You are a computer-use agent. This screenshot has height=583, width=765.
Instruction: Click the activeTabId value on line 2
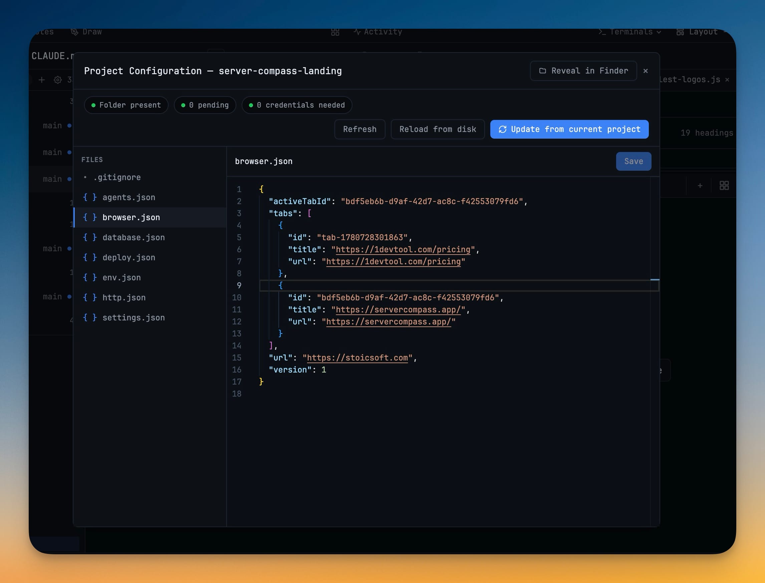click(432, 201)
